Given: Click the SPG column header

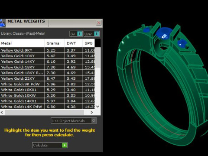Looking at the screenshot, I should pos(89,43).
